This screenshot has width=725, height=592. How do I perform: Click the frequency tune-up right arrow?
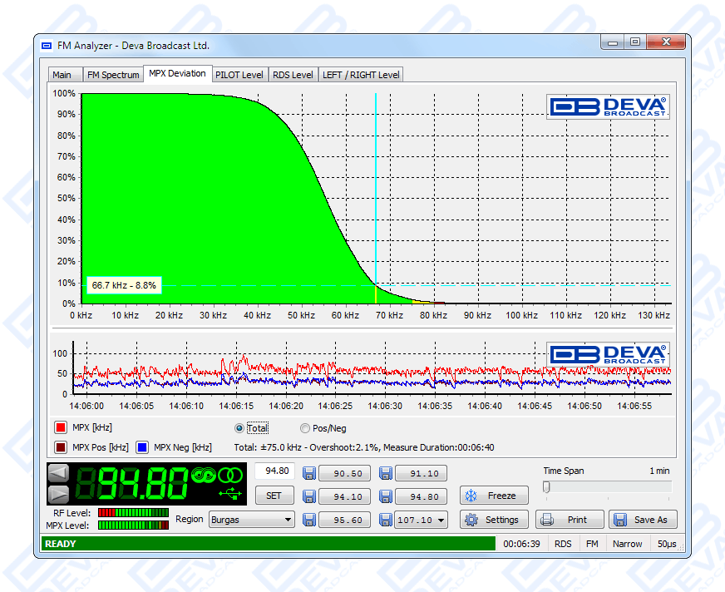tap(58, 494)
